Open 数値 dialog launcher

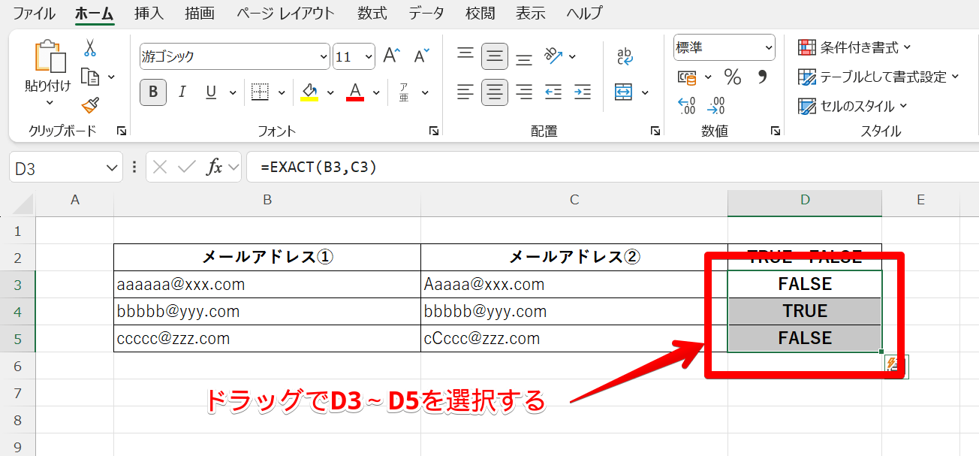pyautogui.click(x=775, y=131)
